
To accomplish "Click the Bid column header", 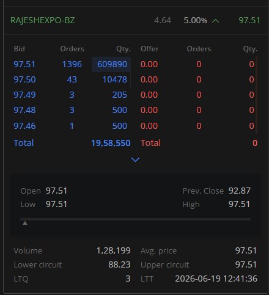I will click(x=20, y=49).
